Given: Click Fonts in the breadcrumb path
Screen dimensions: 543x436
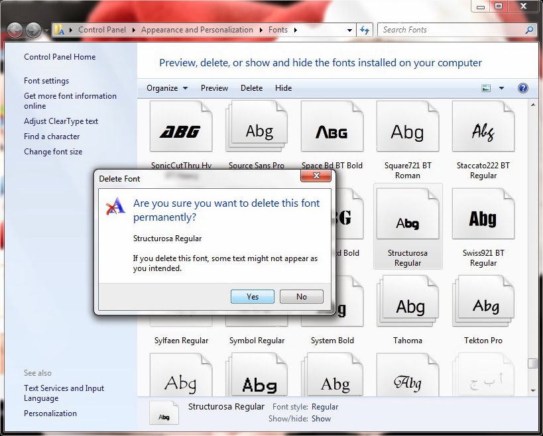Looking at the screenshot, I should coord(278,30).
